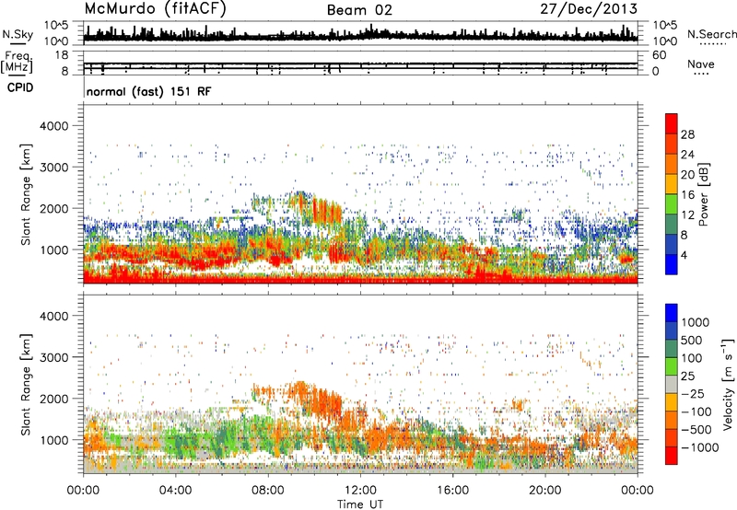This screenshot has width=737, height=510.
Task: Click the N.Search label
Action: coord(711,34)
